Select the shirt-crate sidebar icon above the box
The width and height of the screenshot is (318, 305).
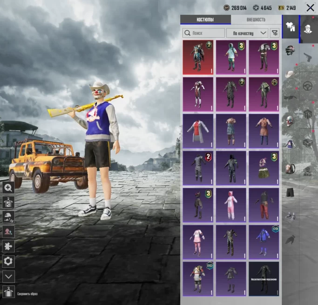(308, 114)
